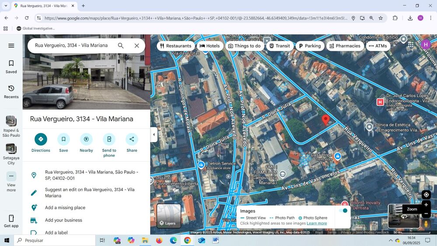437x246 pixels.
Task: Clear the search box with X
Action: tap(136, 45)
